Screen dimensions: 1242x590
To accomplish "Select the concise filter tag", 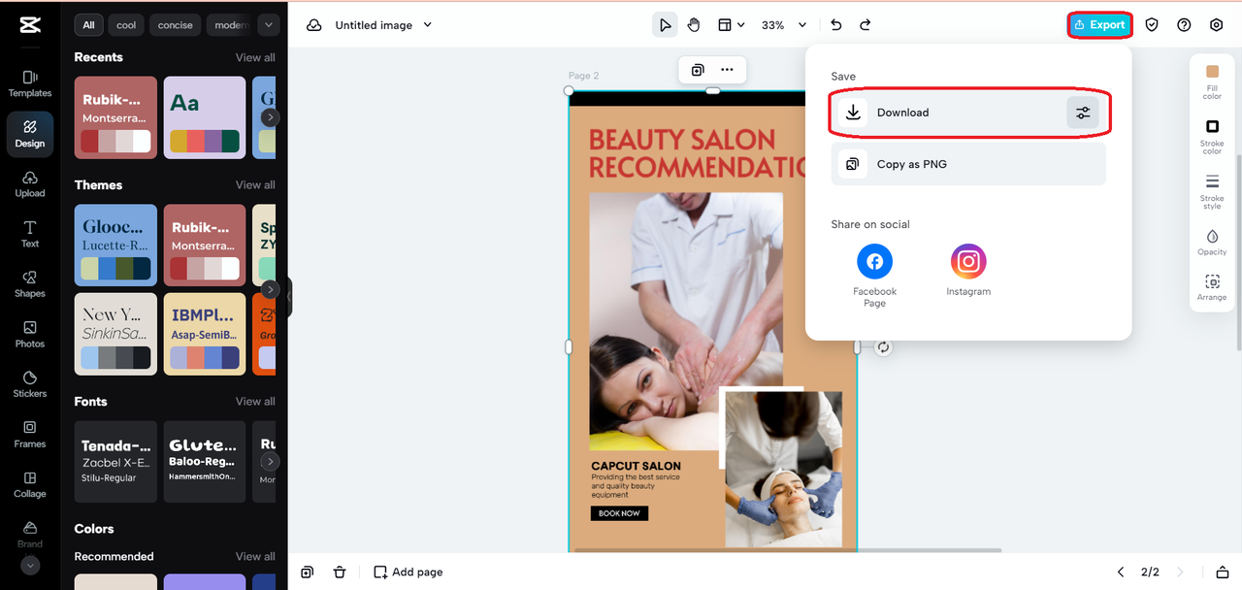I will pos(176,25).
